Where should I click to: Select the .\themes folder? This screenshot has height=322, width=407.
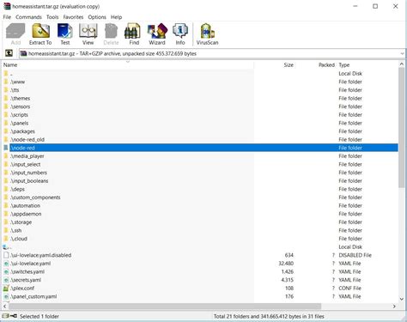[x=20, y=99]
